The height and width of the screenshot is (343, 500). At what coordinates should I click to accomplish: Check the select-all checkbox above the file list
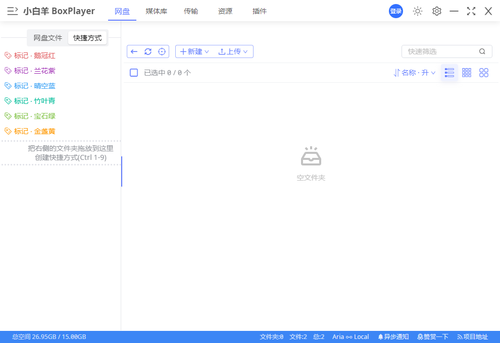[133, 72]
